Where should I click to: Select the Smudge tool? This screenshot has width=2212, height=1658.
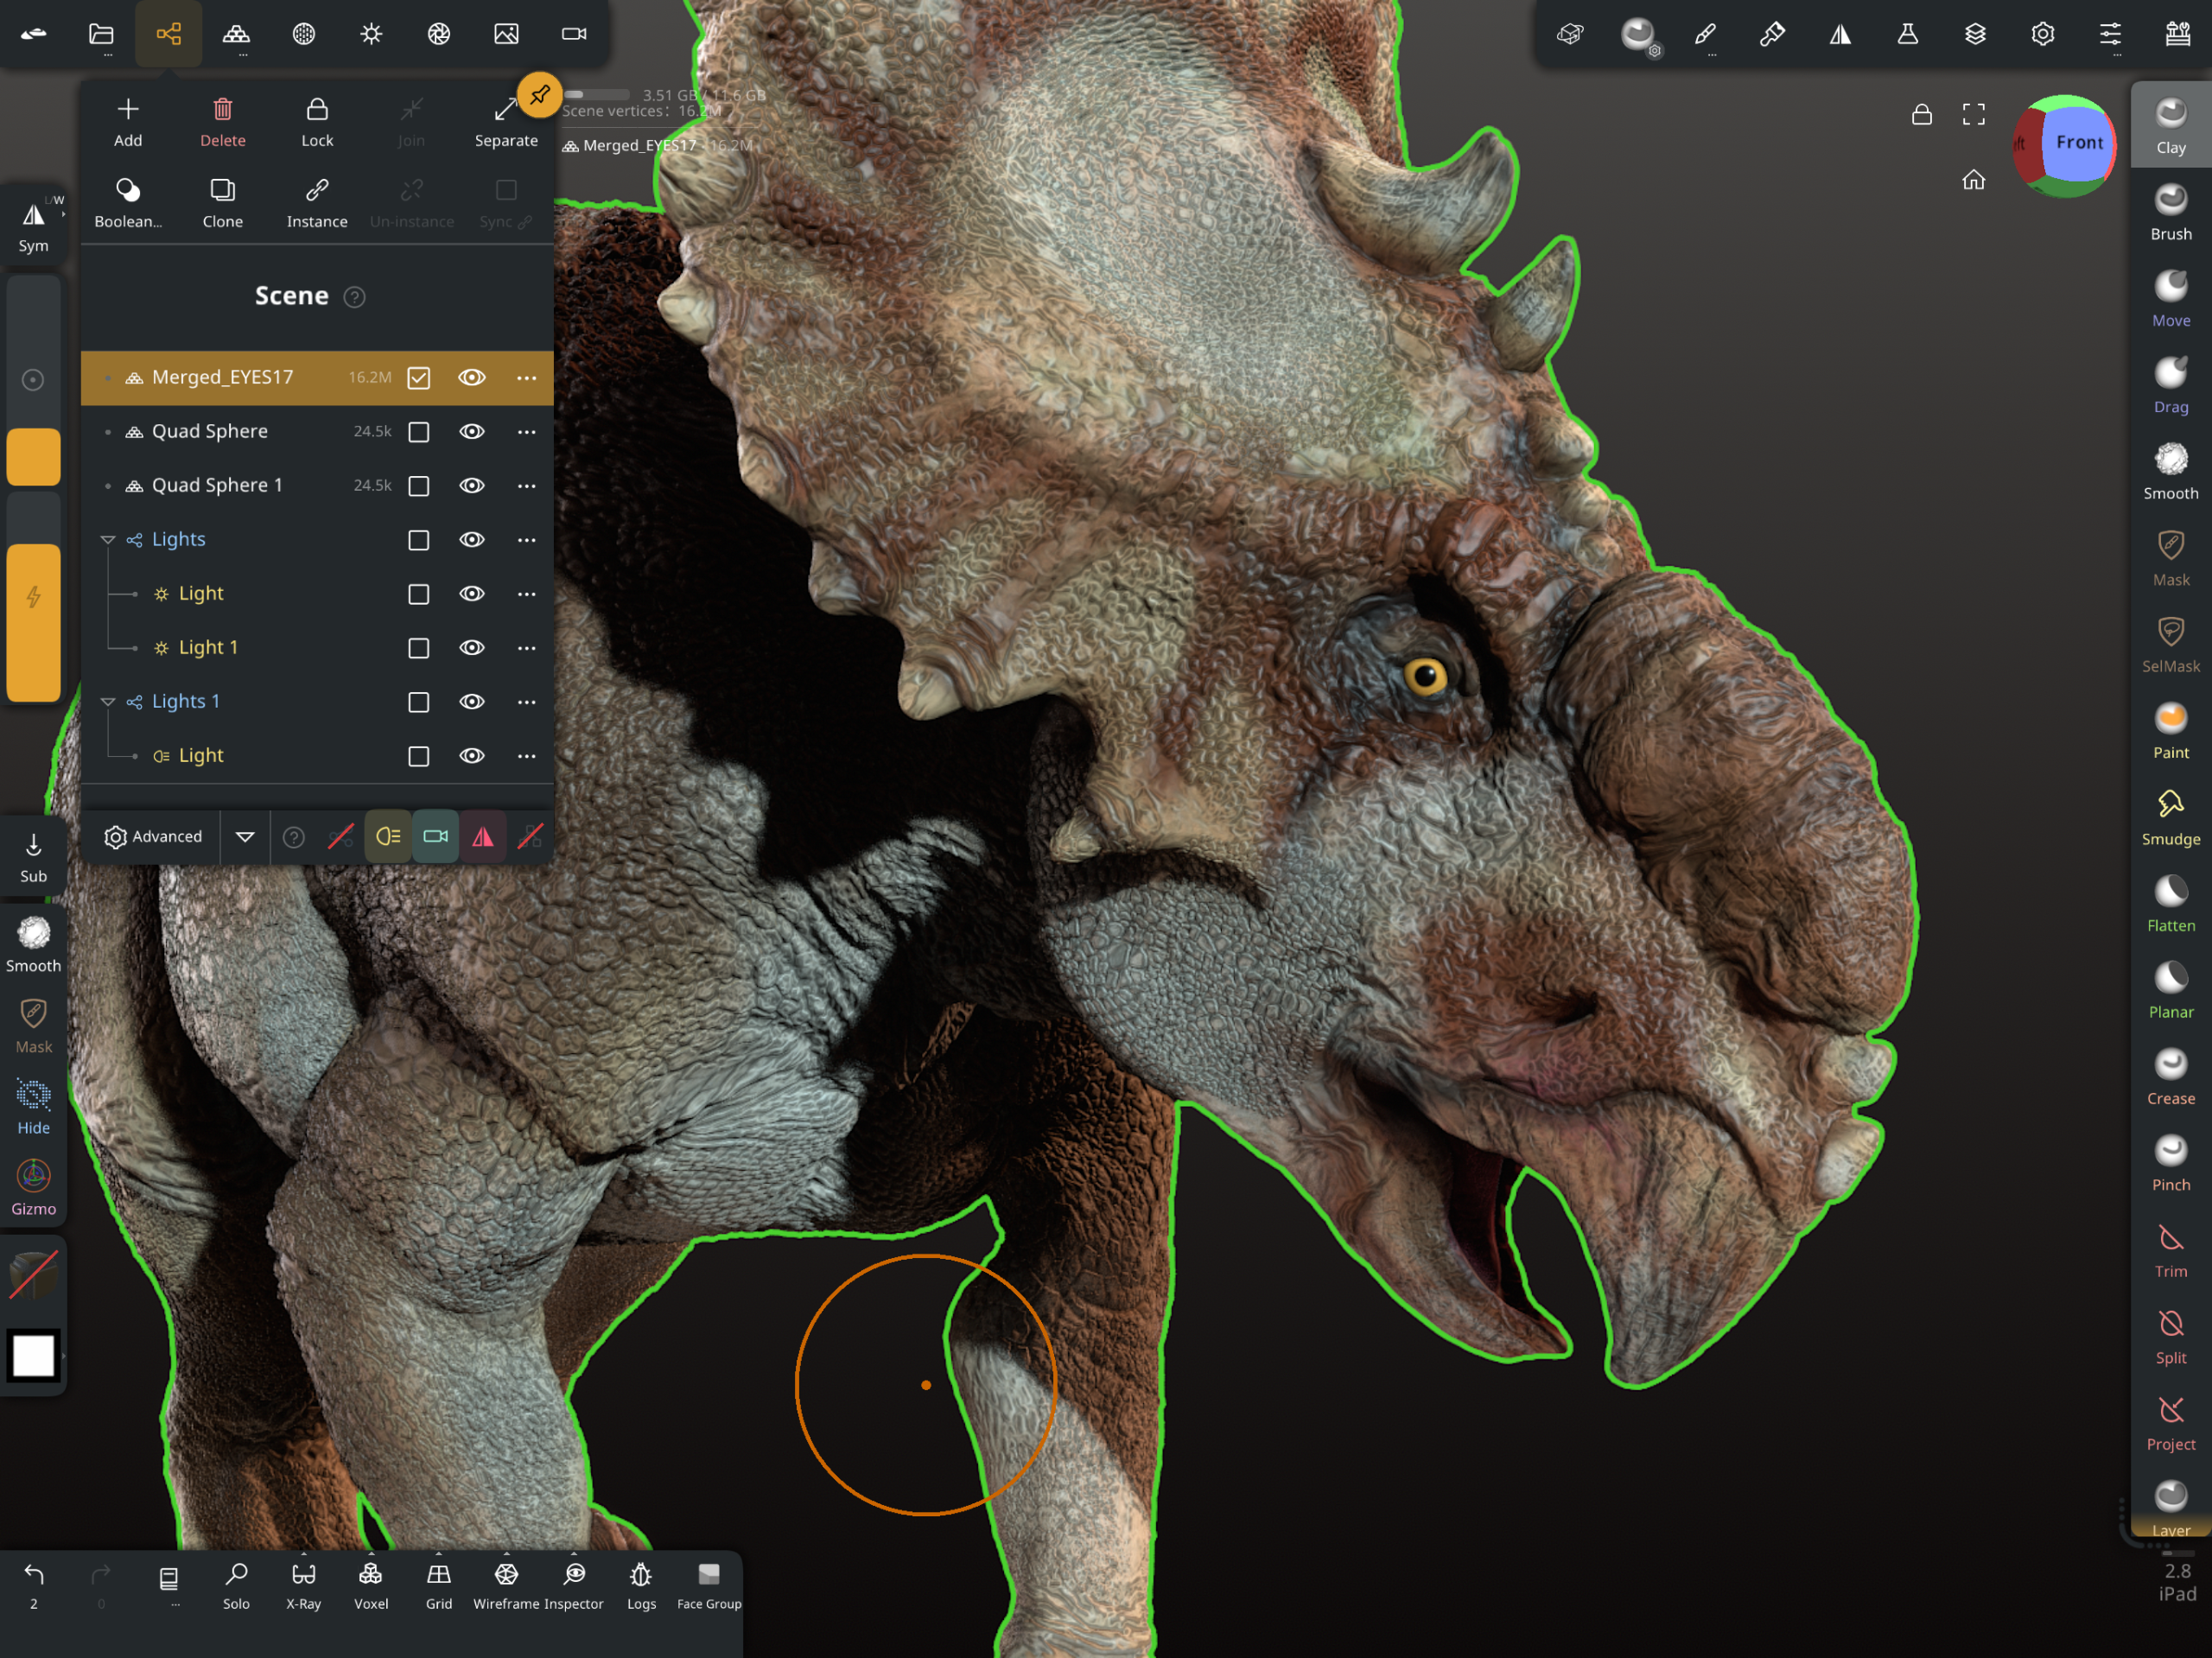coord(2170,817)
